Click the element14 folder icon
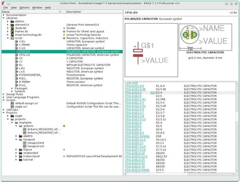The image size is (240, 182). [x=12, y=25]
